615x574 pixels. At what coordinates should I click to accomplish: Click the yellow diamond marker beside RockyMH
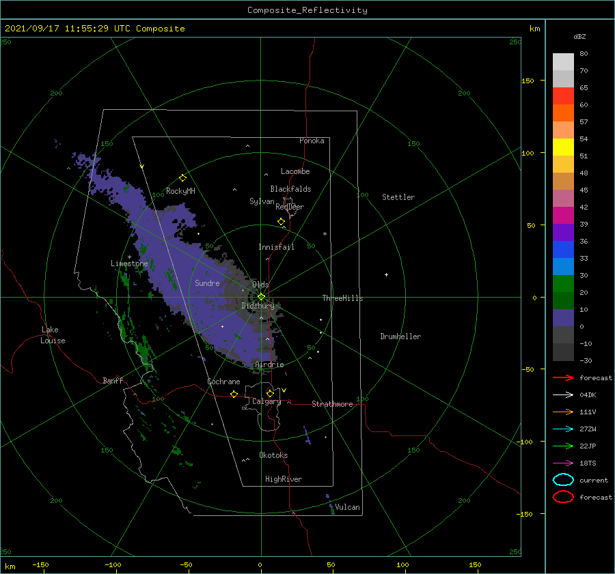[x=182, y=178]
